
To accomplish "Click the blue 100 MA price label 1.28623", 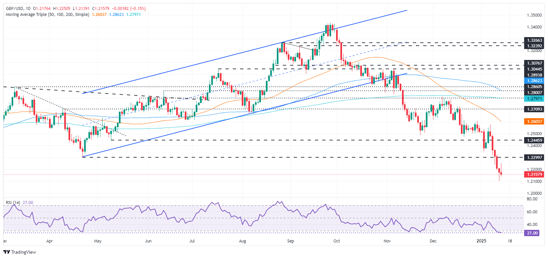I will coord(534,81).
